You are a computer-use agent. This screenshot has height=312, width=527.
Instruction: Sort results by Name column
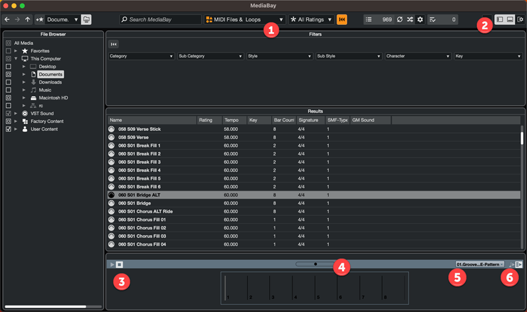[152, 120]
